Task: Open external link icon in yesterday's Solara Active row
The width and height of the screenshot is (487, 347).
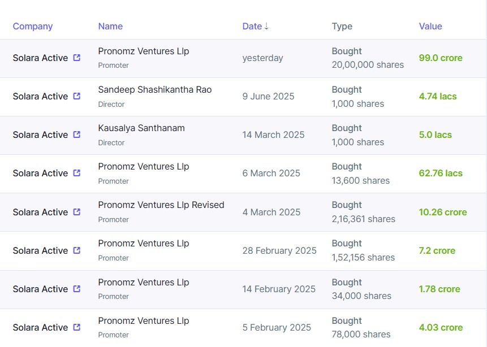Action: [x=77, y=58]
